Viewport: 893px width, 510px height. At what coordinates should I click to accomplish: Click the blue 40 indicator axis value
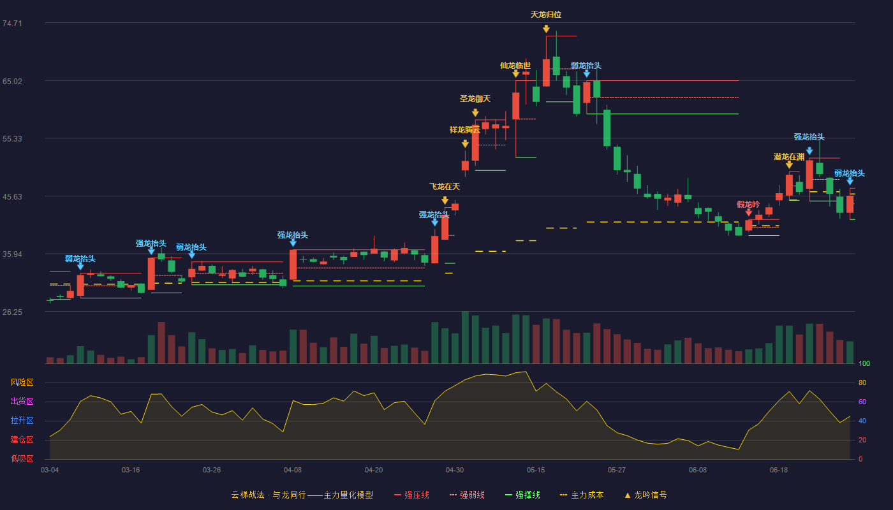(862, 421)
